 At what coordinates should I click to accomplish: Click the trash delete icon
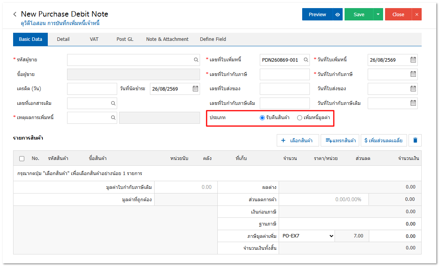(x=415, y=140)
